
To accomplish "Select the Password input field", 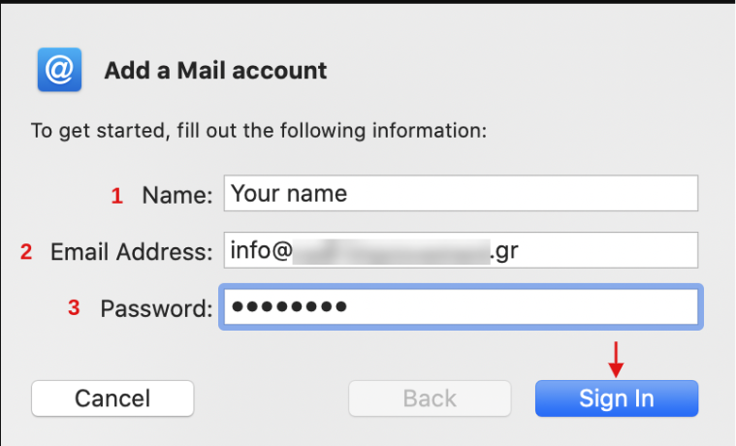I will click(461, 306).
